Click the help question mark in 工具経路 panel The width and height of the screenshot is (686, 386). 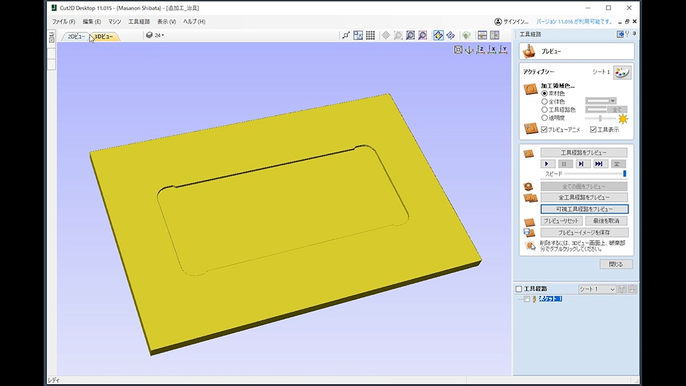[x=627, y=34]
